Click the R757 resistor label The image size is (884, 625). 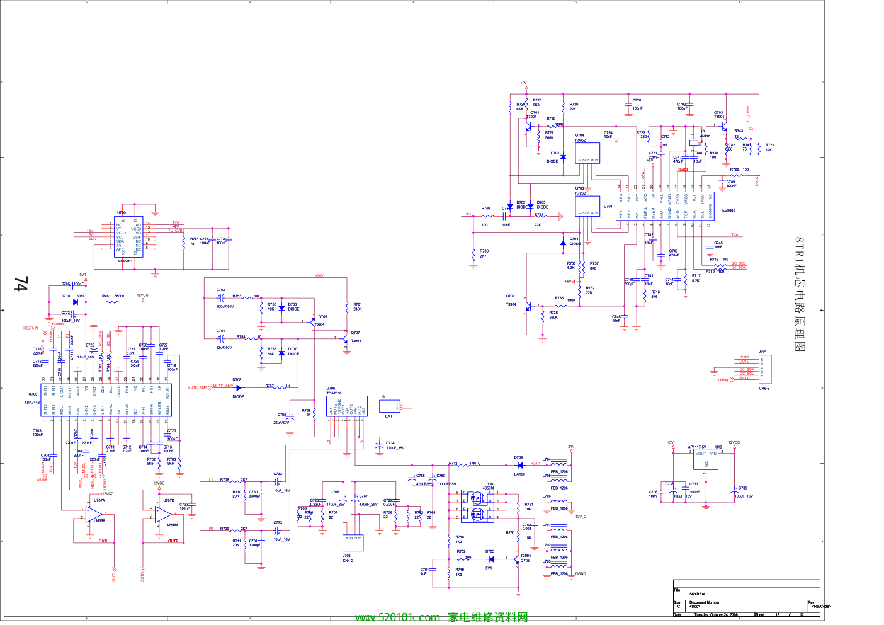coord(269,386)
